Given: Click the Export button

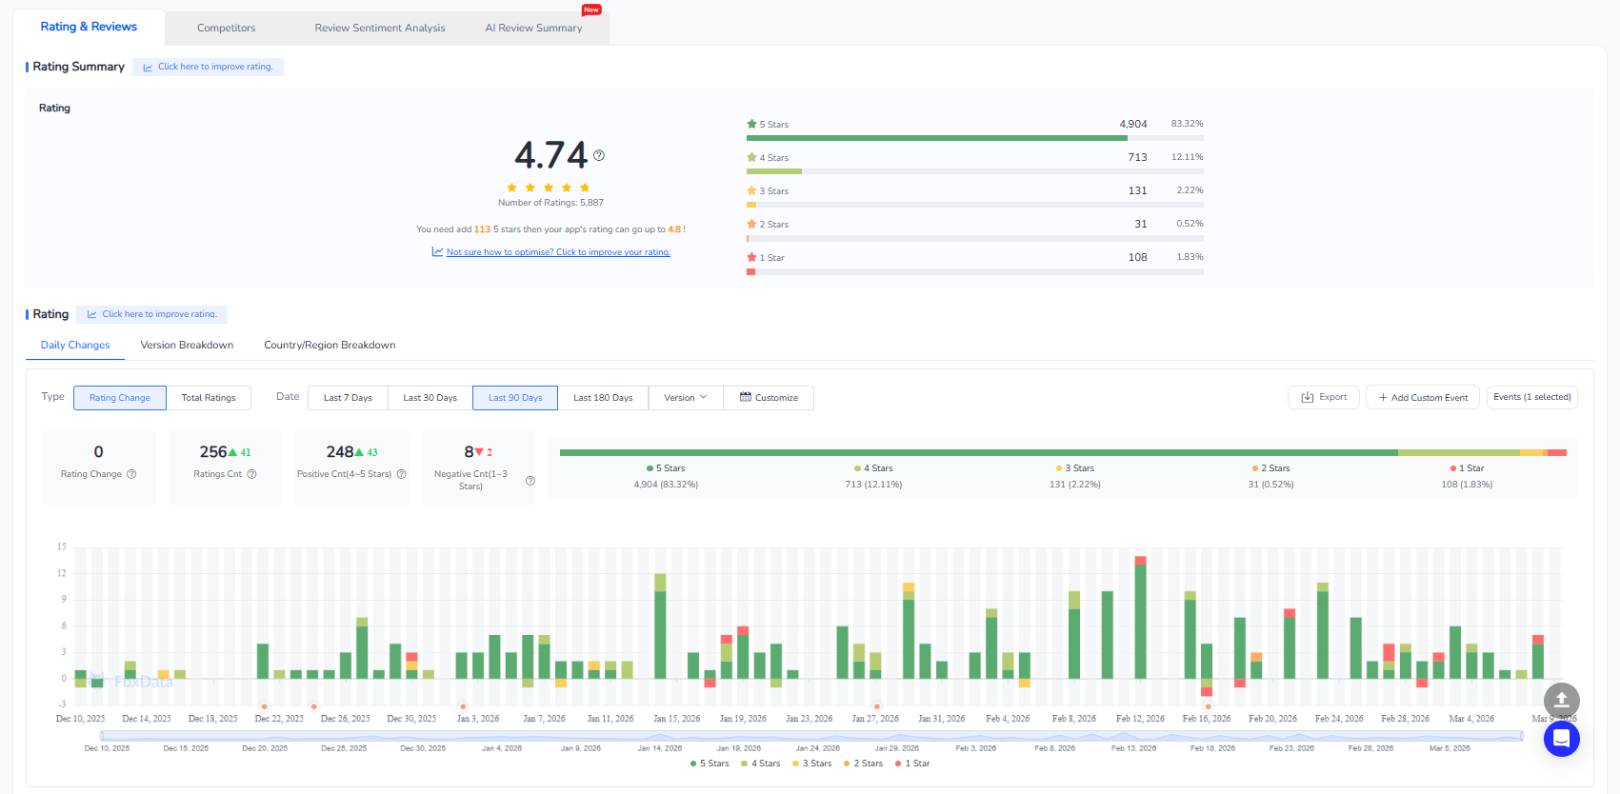Looking at the screenshot, I should pyautogui.click(x=1323, y=397).
